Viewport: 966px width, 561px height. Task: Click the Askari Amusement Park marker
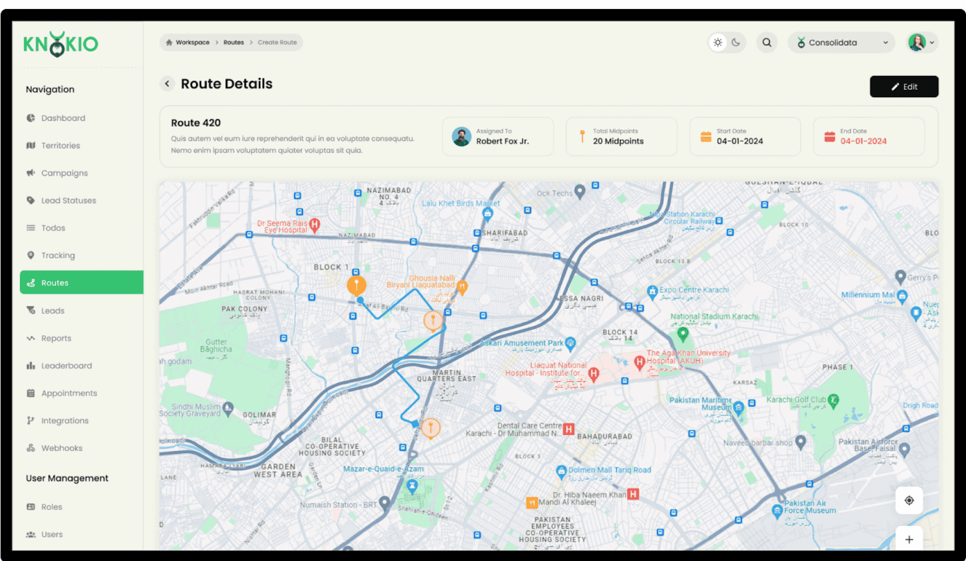tap(570, 344)
